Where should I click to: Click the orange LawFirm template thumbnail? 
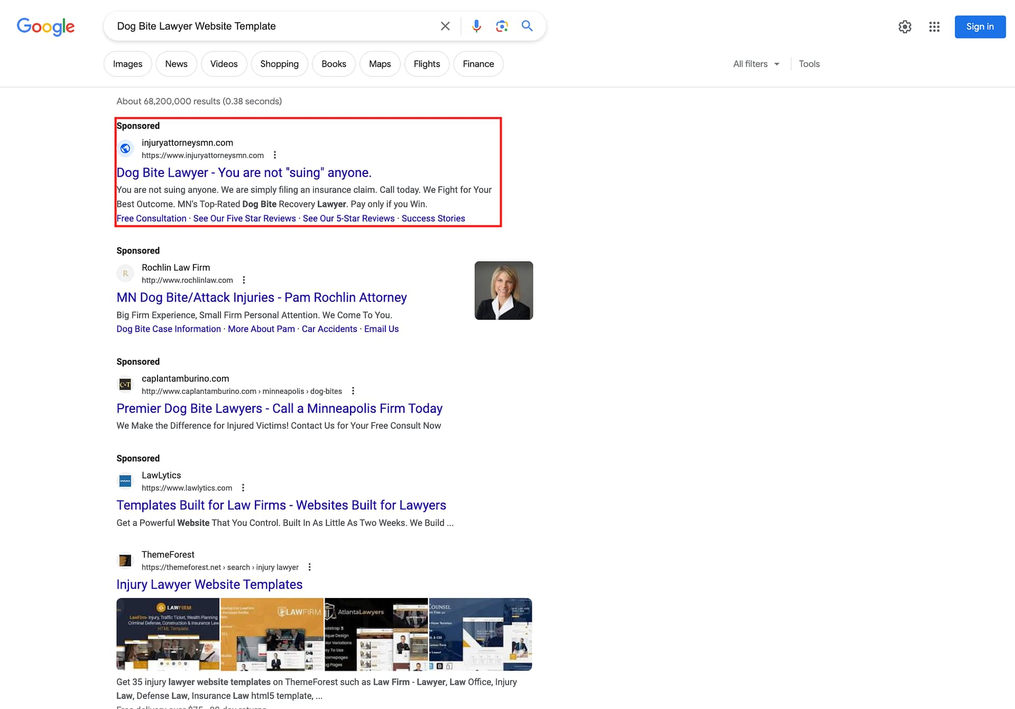(272, 634)
